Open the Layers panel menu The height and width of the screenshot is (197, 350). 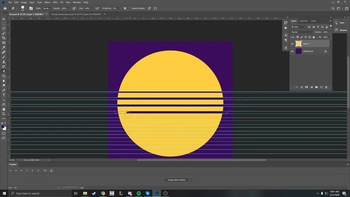click(330, 21)
